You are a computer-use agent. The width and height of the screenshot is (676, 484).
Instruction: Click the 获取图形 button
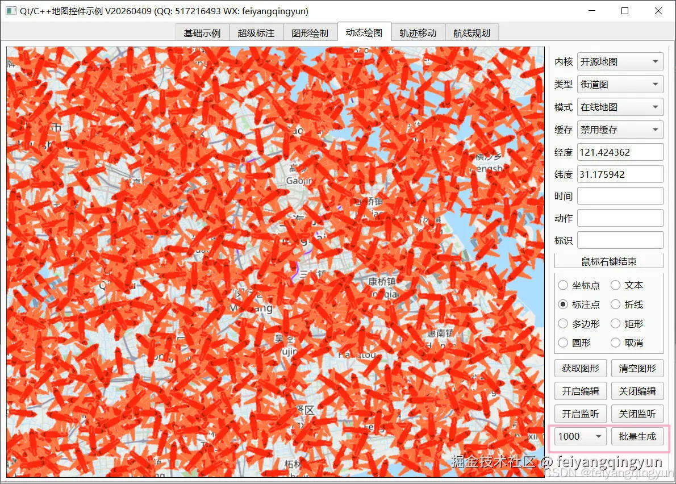coord(581,368)
